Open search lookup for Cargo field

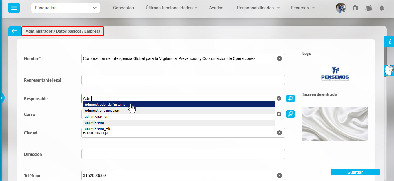tap(290, 114)
